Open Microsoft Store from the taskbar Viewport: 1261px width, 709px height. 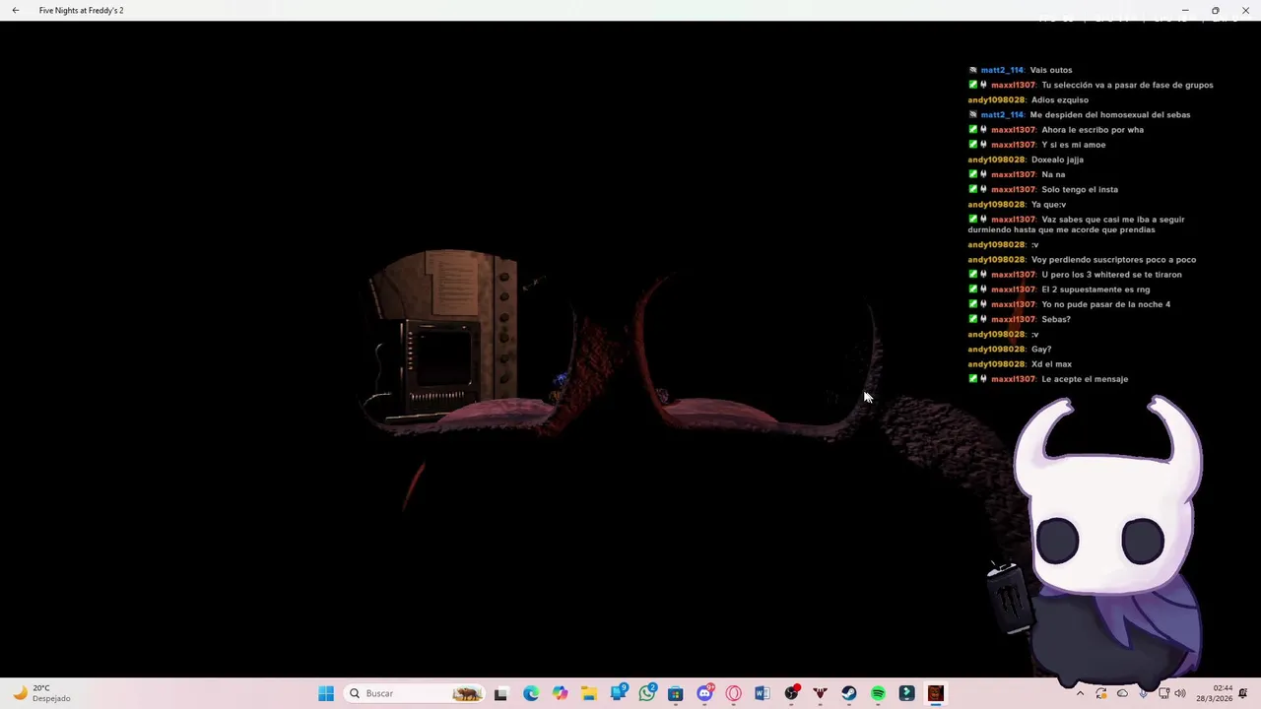click(x=676, y=693)
